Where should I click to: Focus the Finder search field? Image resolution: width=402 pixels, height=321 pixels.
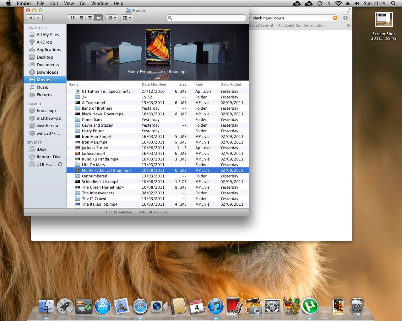pos(206,18)
